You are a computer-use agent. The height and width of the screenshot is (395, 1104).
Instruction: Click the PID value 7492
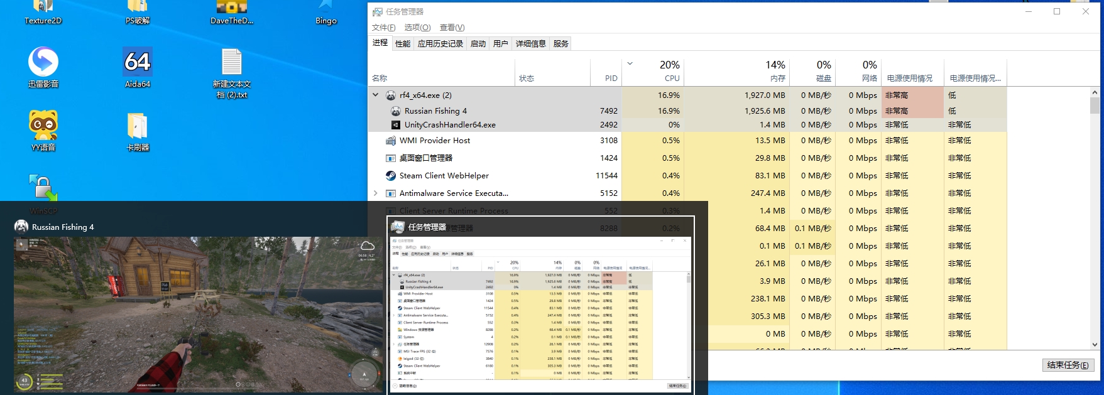pyautogui.click(x=609, y=111)
